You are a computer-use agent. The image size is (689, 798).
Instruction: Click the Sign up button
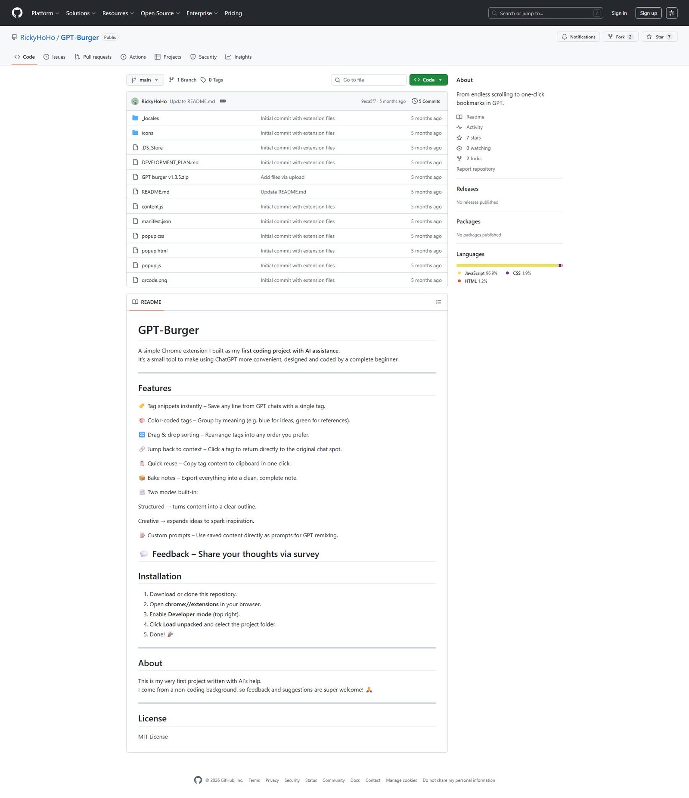(x=648, y=13)
